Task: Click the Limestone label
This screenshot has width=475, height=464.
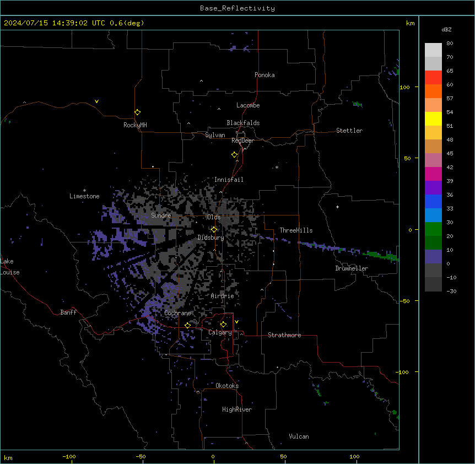Action: tap(84, 196)
